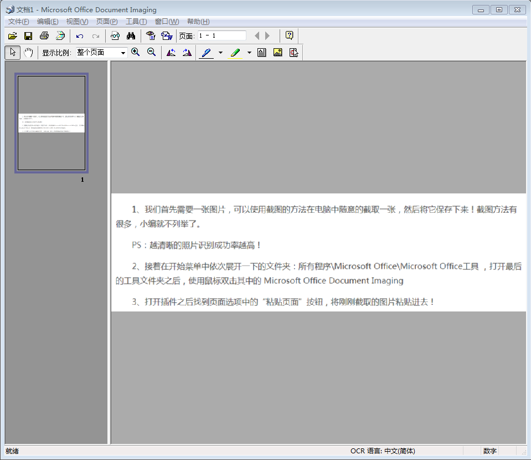Viewport: 531px width, 460px height.
Task: Open the 编辑(E) menu
Action: [x=48, y=22]
